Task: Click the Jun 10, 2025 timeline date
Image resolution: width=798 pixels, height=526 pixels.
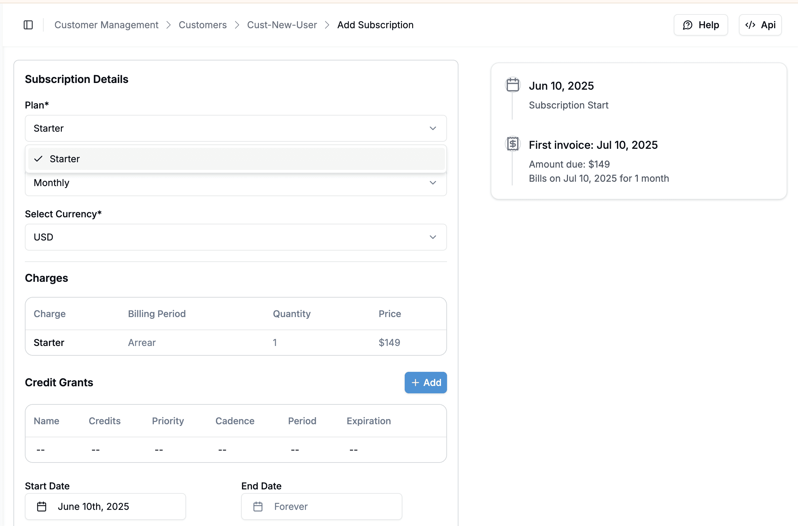Action: [x=561, y=86]
